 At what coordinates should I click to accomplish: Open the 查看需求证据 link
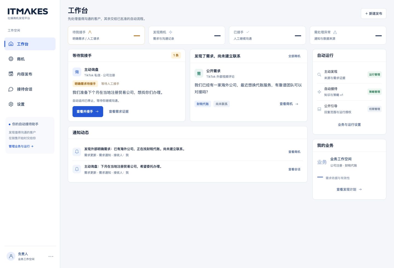coord(119,112)
